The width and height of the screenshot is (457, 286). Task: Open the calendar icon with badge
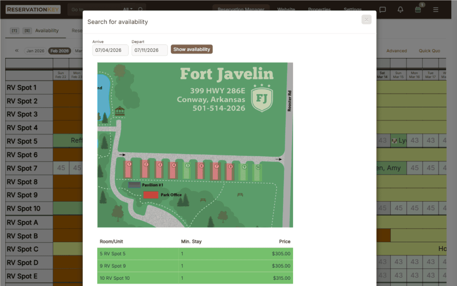pyautogui.click(x=418, y=10)
